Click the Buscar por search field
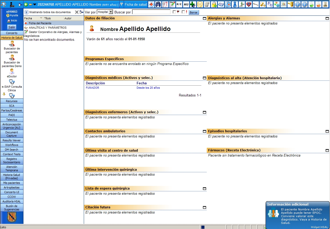This screenshot has height=229, width=330. coord(151,12)
